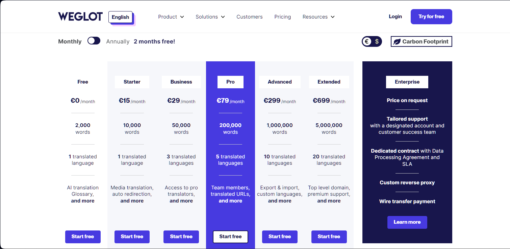Image resolution: width=510 pixels, height=249 pixels.
Task: Select the dollar currency symbol
Action: 377,41
